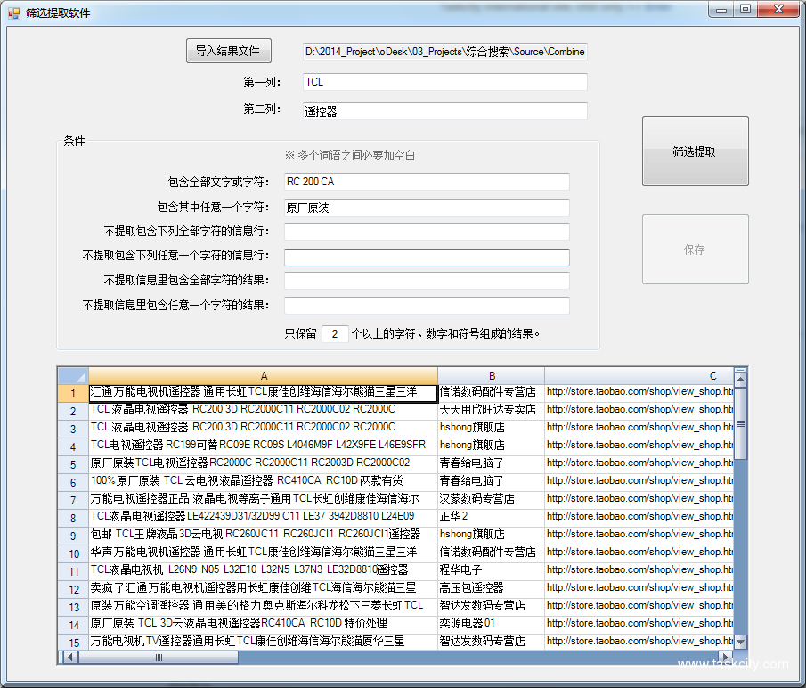Click the 包含其中任意一个字符 field with 原厂原装

pyautogui.click(x=427, y=208)
